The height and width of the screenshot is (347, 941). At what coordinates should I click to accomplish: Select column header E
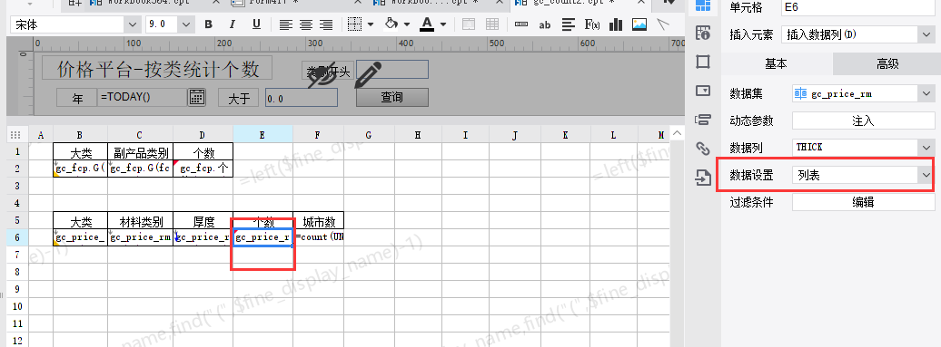click(x=262, y=135)
